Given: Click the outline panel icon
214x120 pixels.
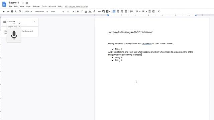Looking at the screenshot, I should click(4, 22).
